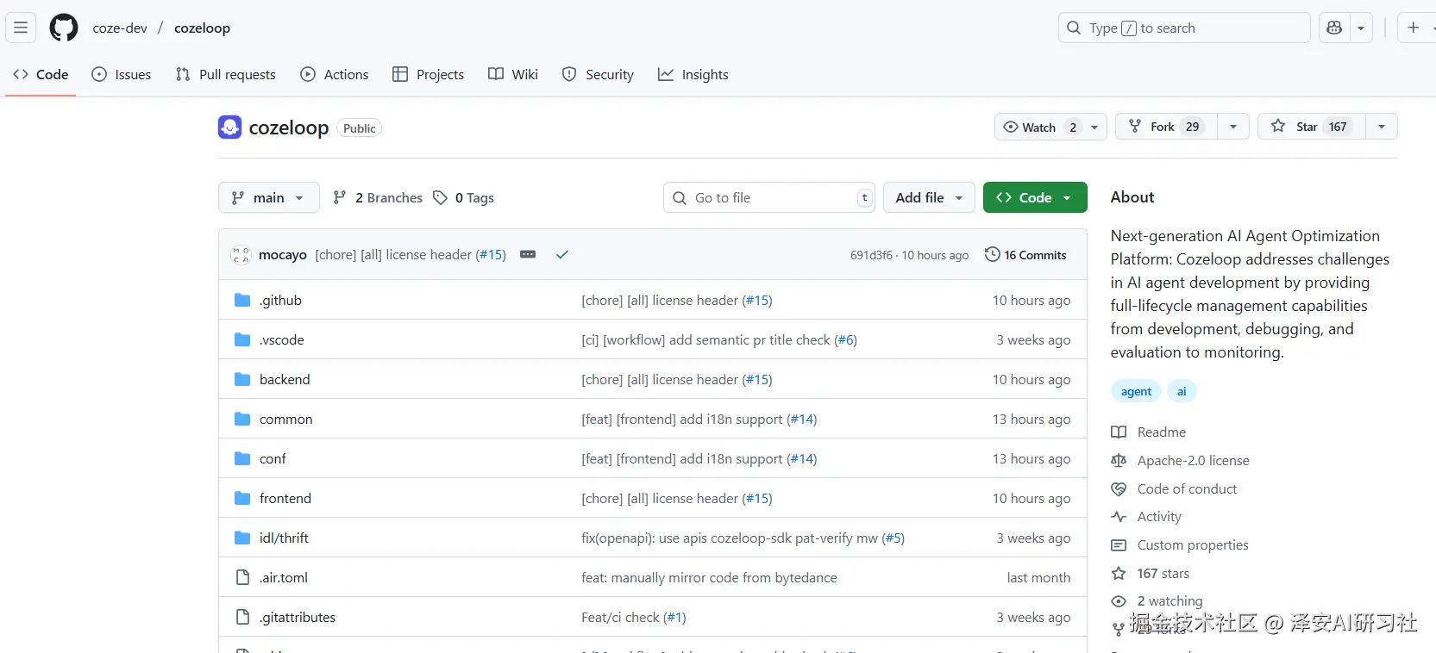Open common's i18n support commit message

tap(681, 419)
